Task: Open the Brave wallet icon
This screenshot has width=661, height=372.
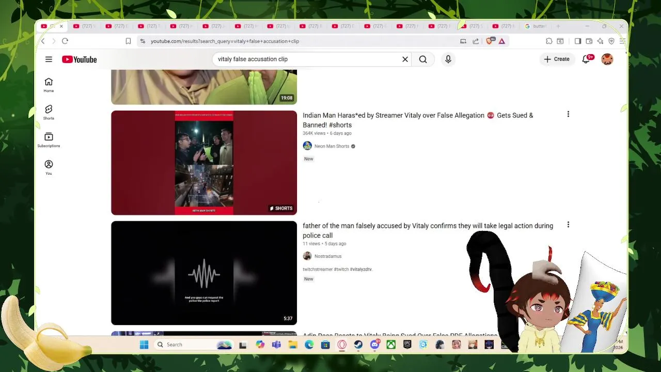Action: pos(589,41)
